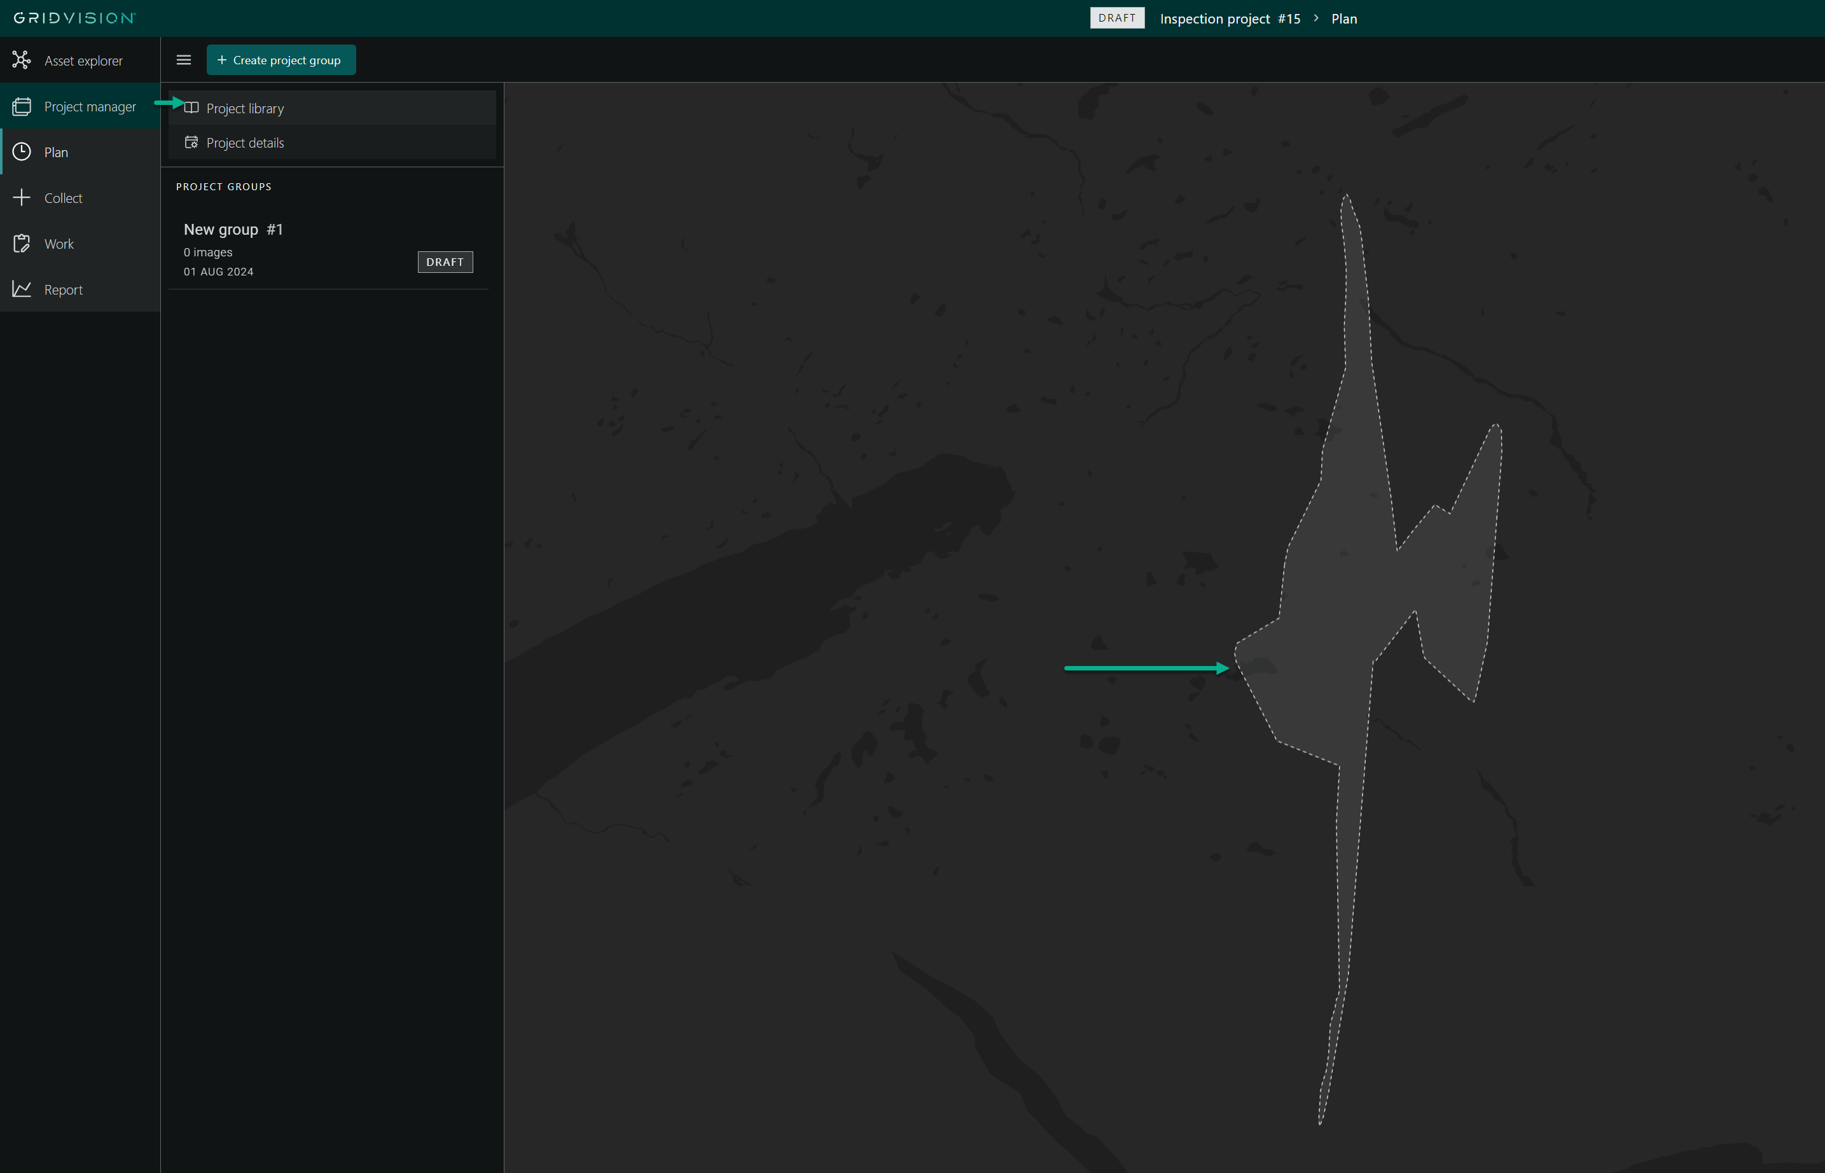
Task: Click the Plan clock icon
Action: pos(22,152)
